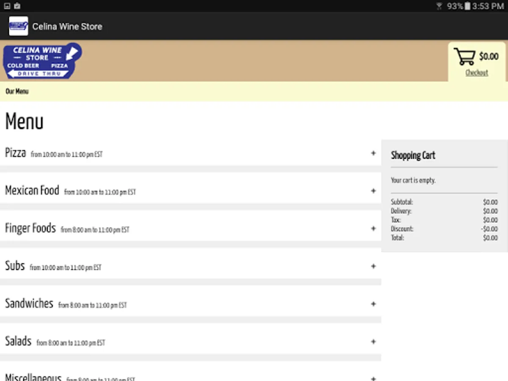Tap the Celina Wine Store title text
Viewport: 508px width, 381px height.
pos(67,26)
